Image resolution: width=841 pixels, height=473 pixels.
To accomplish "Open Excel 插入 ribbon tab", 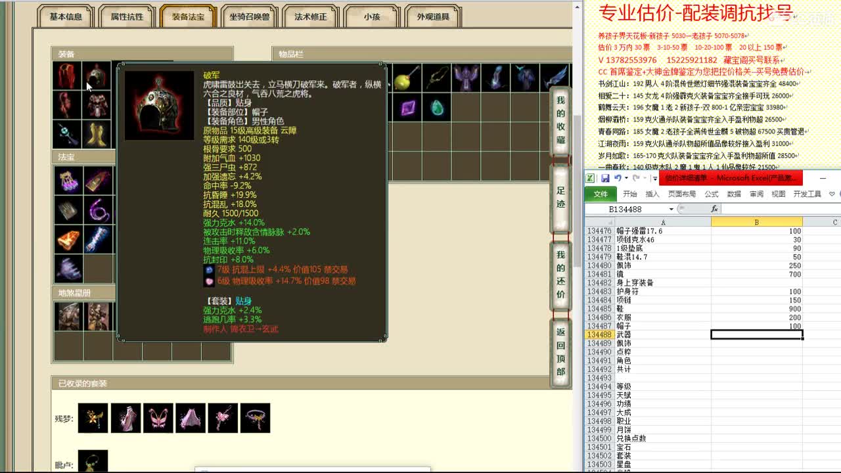I will [x=652, y=194].
